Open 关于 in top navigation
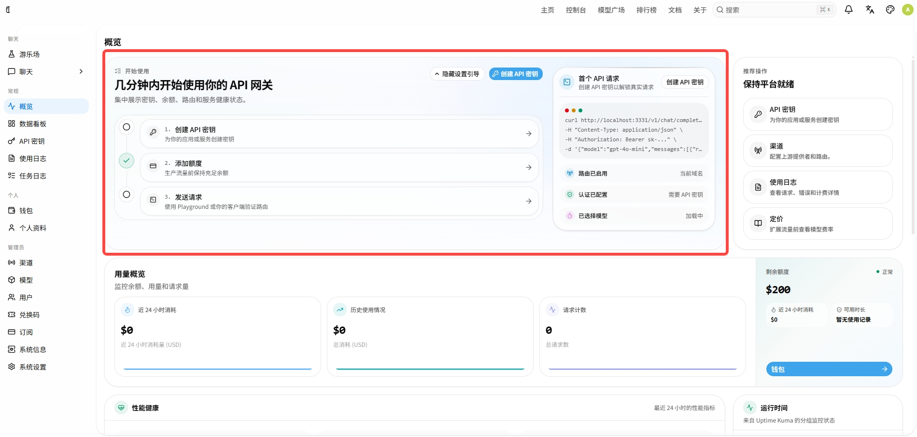This screenshot has height=437, width=917. [x=700, y=10]
